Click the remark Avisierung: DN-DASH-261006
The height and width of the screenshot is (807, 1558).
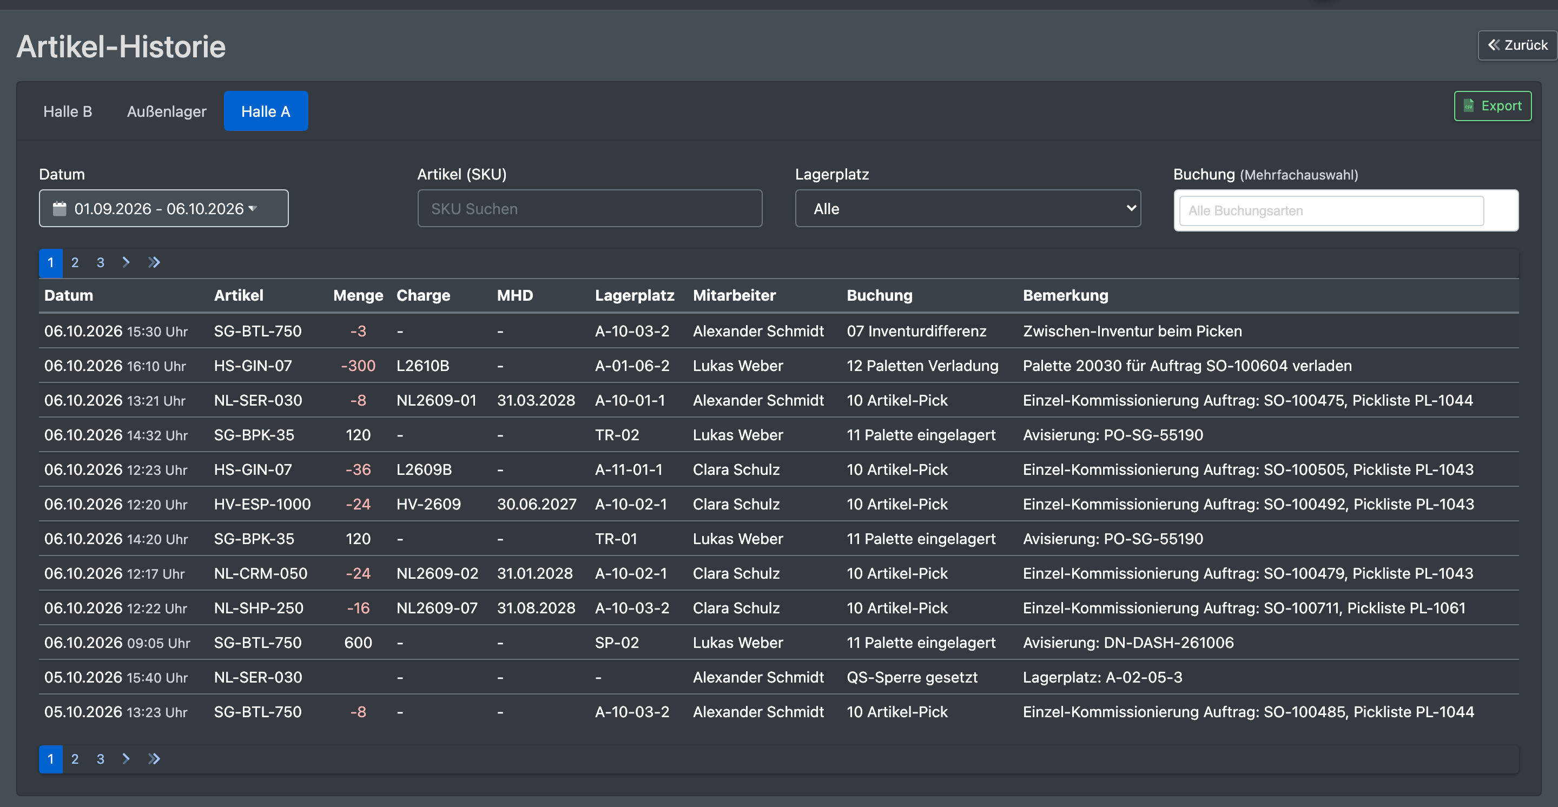[x=1128, y=643]
